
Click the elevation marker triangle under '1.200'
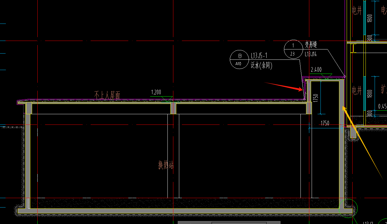[167, 99]
